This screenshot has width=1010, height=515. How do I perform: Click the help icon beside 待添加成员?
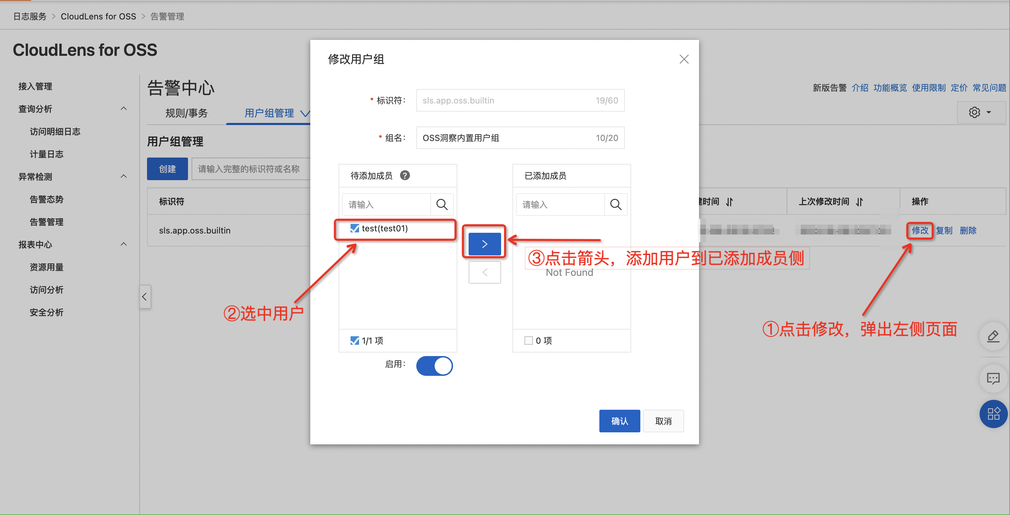pyautogui.click(x=405, y=175)
